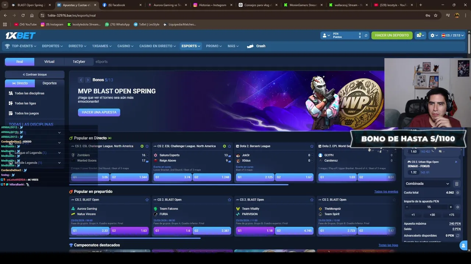Expand TOP-EVENTS menu
The height and width of the screenshot is (264, 471).
point(21,46)
